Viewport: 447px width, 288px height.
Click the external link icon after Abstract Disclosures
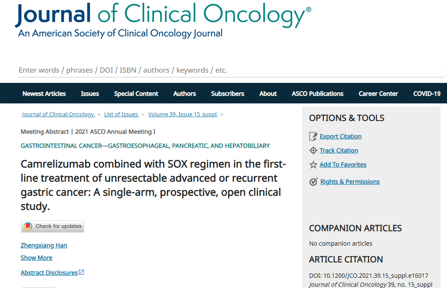[81, 272]
